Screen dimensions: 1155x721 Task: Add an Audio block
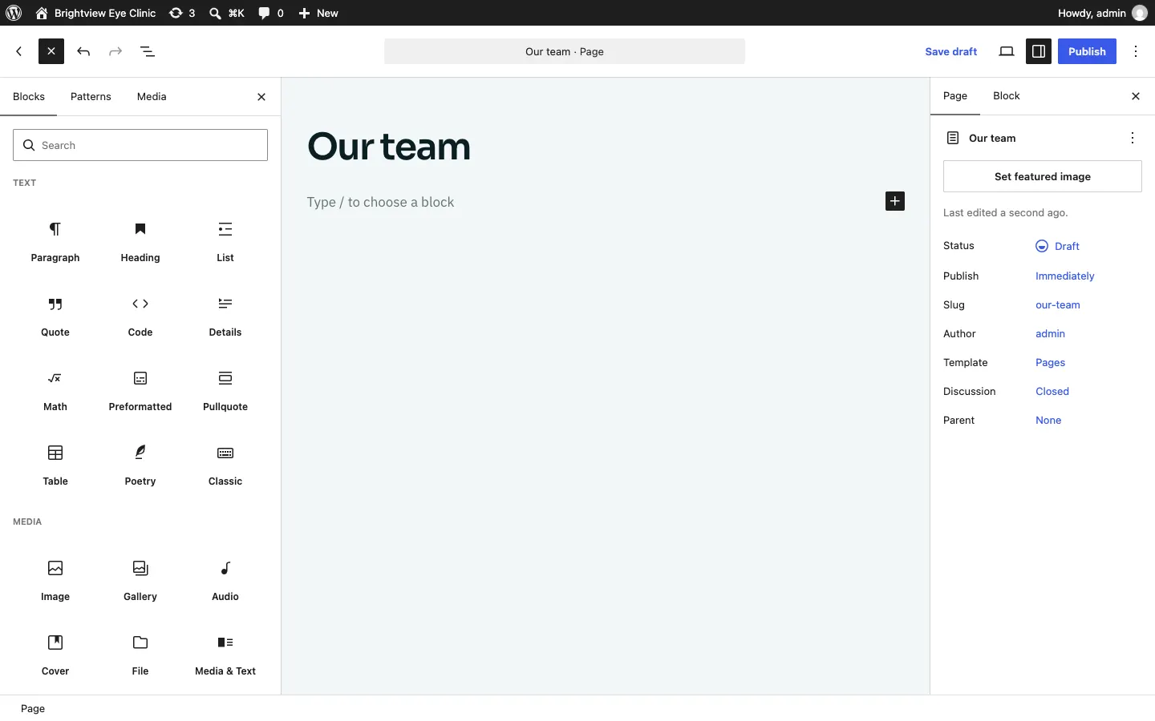pos(225,582)
